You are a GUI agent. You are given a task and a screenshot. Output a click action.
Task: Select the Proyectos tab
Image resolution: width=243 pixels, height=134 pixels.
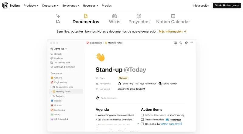click(139, 19)
